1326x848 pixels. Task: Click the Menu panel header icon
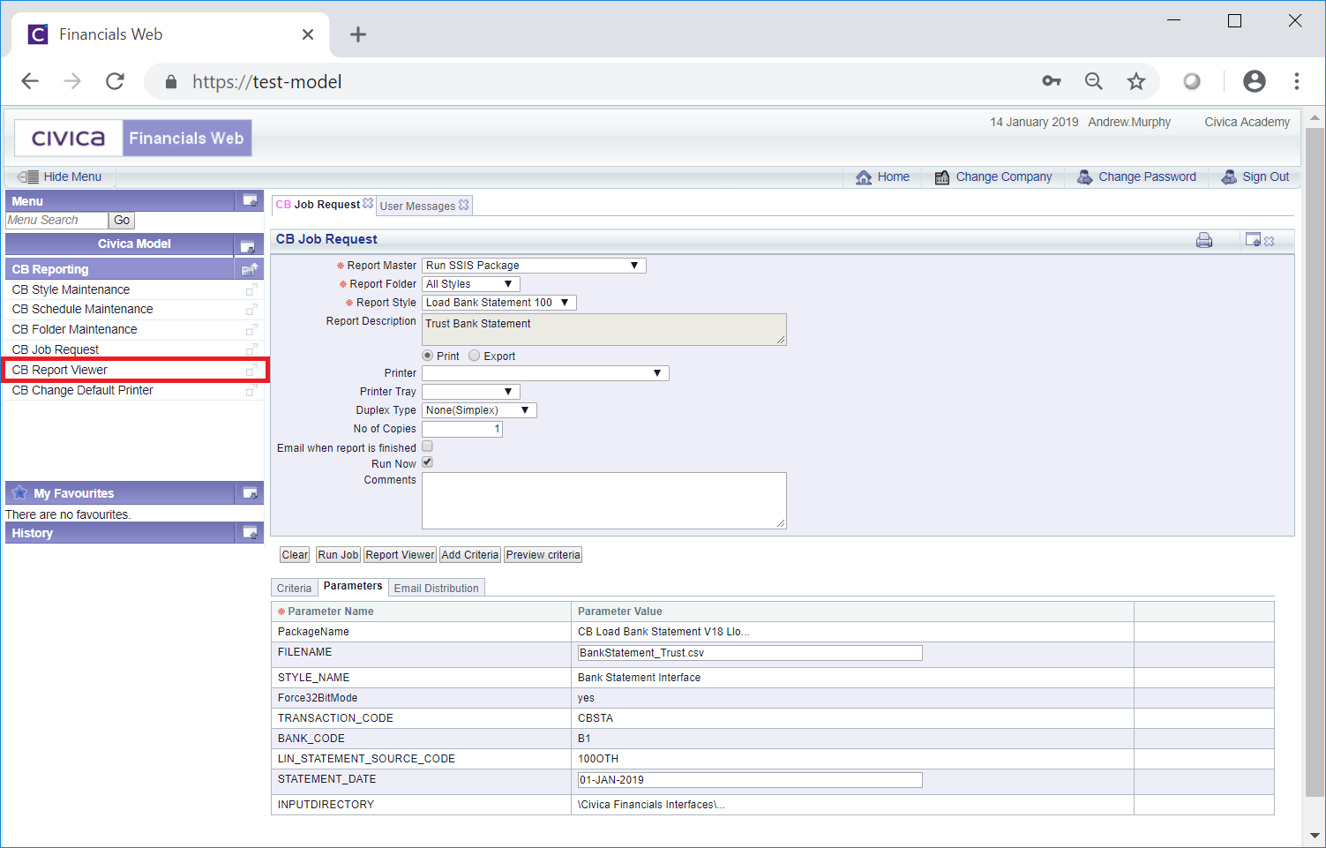pos(250,201)
